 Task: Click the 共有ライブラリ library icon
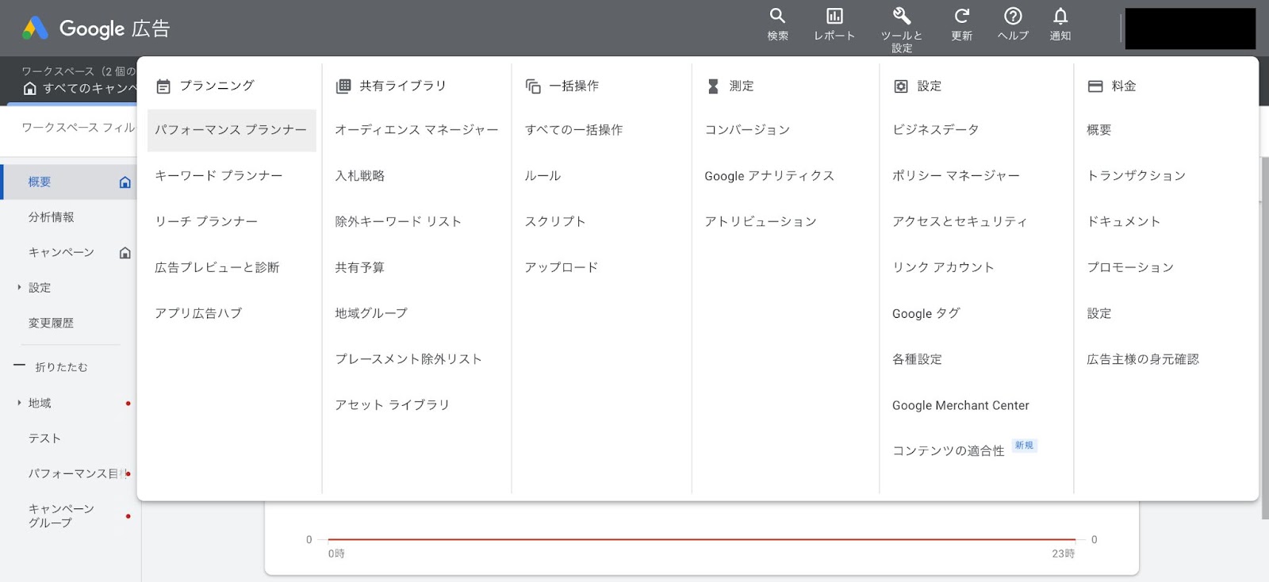(343, 86)
